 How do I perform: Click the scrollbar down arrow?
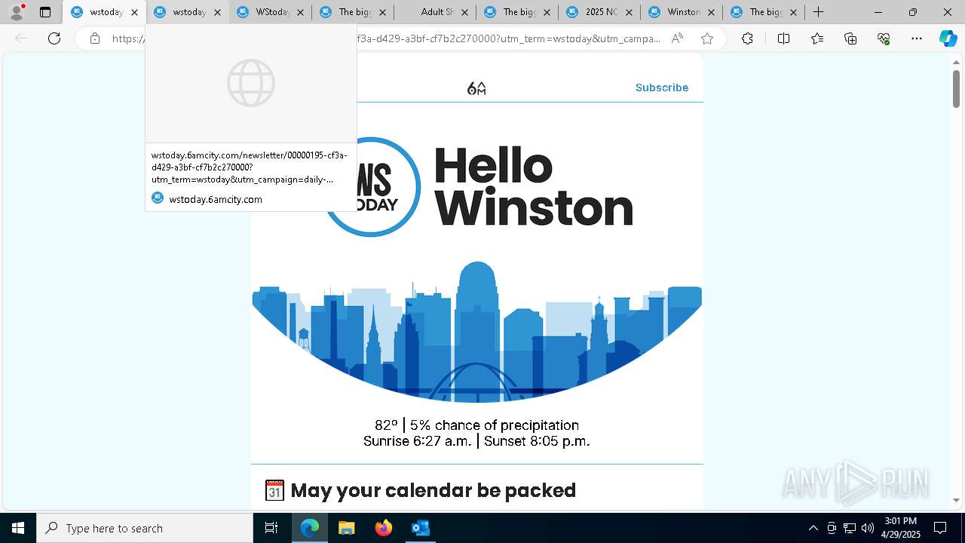pyautogui.click(x=956, y=500)
